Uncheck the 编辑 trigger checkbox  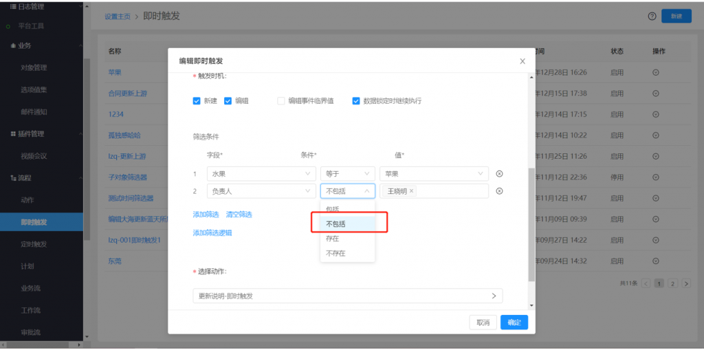[x=228, y=101]
